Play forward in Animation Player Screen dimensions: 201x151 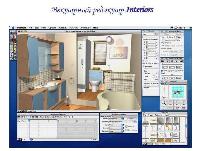tap(176, 61)
